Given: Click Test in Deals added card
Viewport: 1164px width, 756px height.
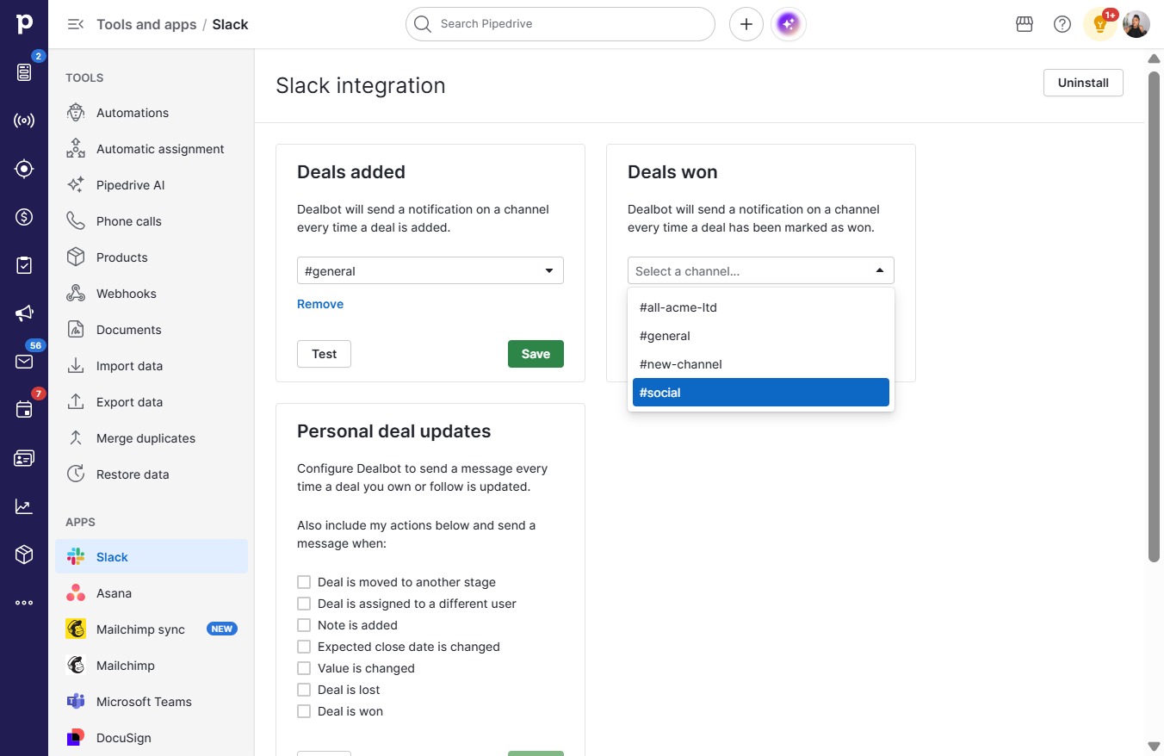Looking at the screenshot, I should [325, 354].
